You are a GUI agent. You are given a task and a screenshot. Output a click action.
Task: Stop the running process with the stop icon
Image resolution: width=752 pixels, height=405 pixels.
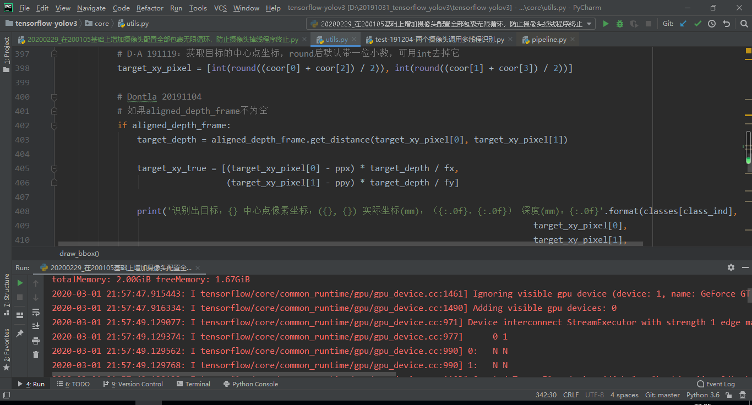[20, 297]
